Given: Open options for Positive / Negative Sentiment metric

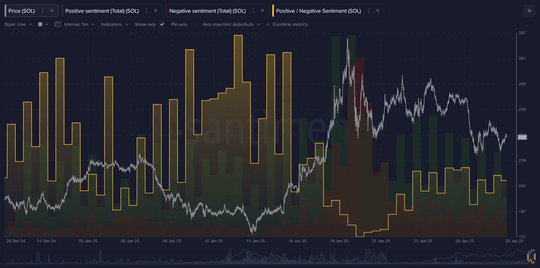Looking at the screenshot, I should click(368, 11).
